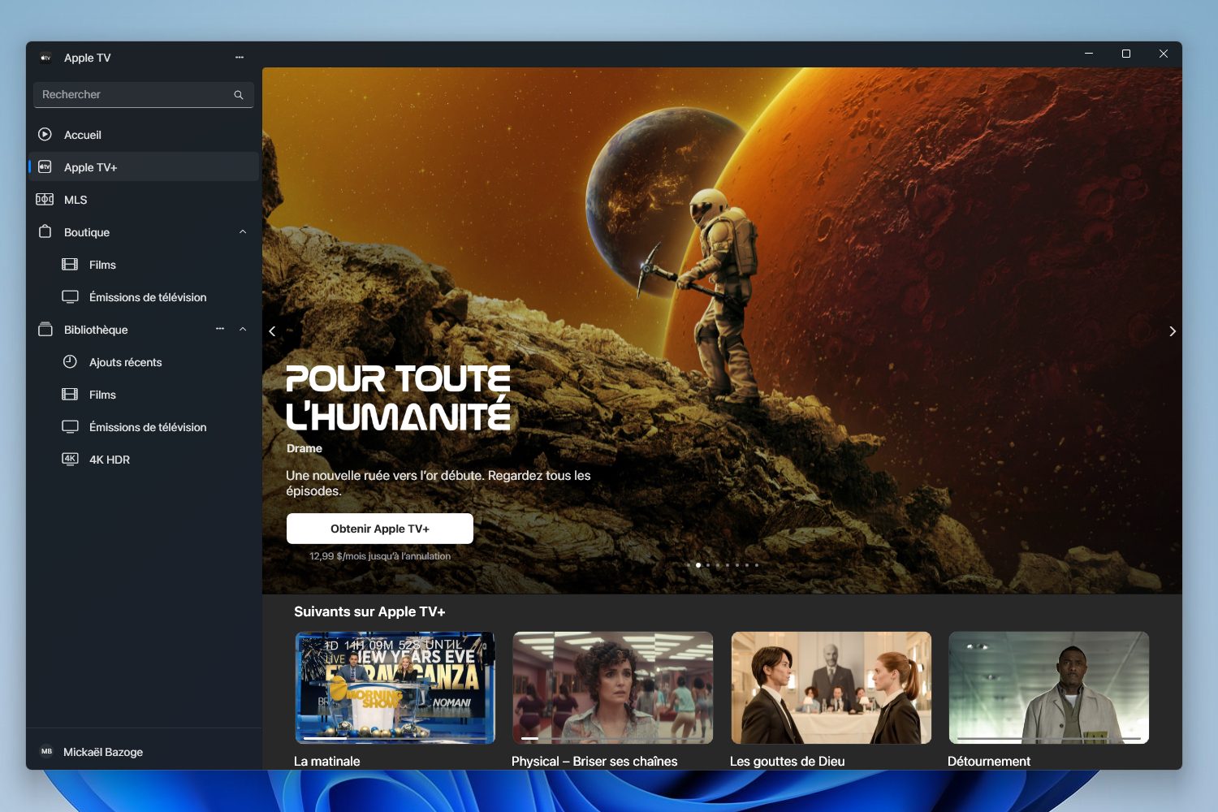Viewport: 1218px width, 812px height.
Task: Click the Drame genre label
Action: click(x=304, y=448)
